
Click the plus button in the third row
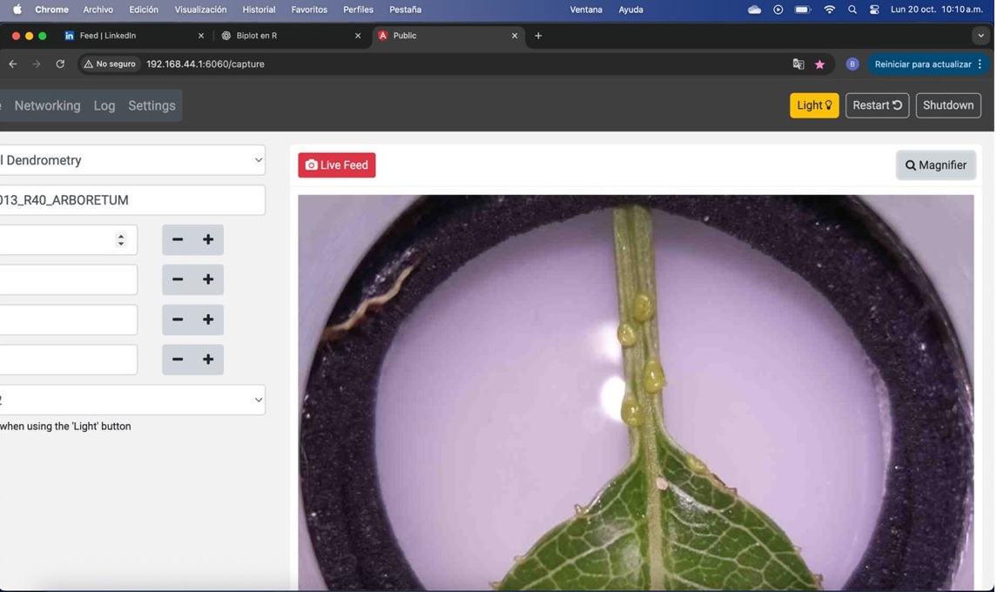208,320
